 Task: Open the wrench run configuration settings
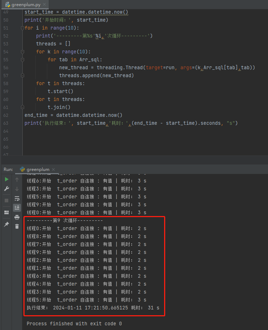[6, 189]
